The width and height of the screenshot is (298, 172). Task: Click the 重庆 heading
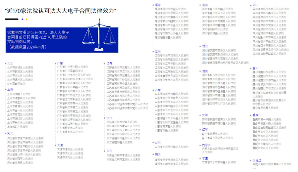coord(255,115)
